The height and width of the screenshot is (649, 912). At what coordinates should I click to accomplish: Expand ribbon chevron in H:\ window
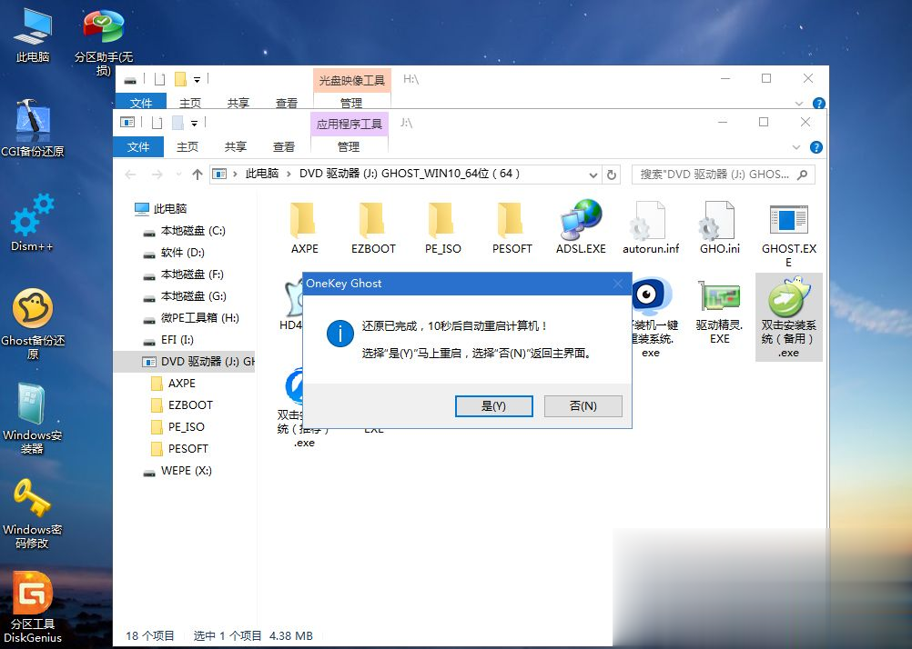tap(798, 104)
